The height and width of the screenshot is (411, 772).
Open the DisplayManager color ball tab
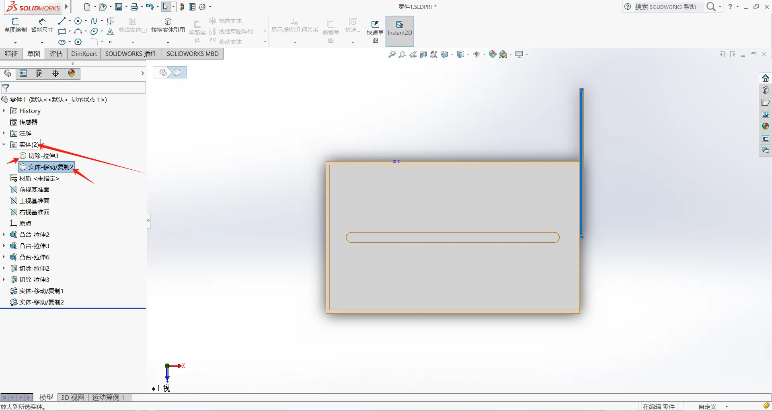pyautogui.click(x=72, y=73)
